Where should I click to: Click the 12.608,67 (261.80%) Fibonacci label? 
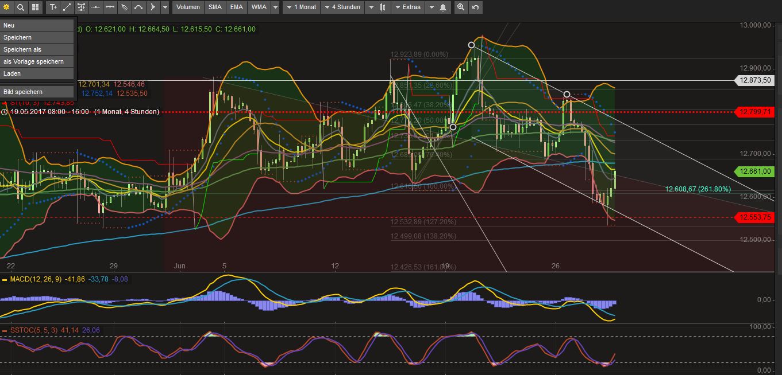(x=698, y=189)
